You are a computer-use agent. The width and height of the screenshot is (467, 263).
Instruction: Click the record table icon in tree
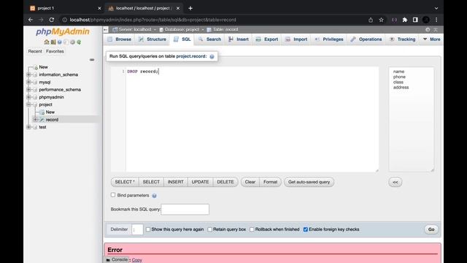42,120
